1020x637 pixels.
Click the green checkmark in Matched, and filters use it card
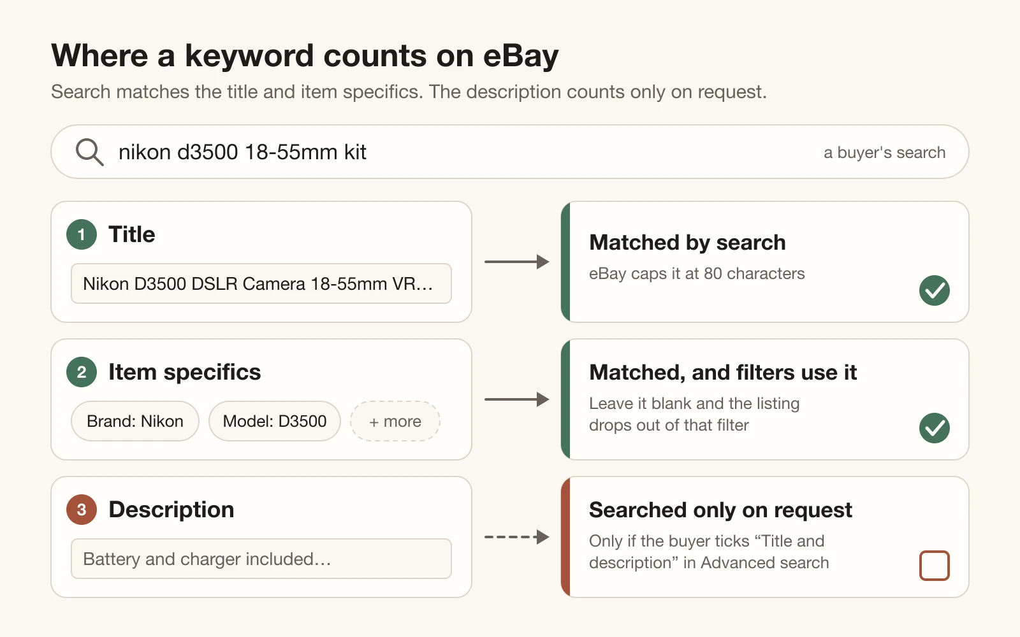(x=935, y=428)
